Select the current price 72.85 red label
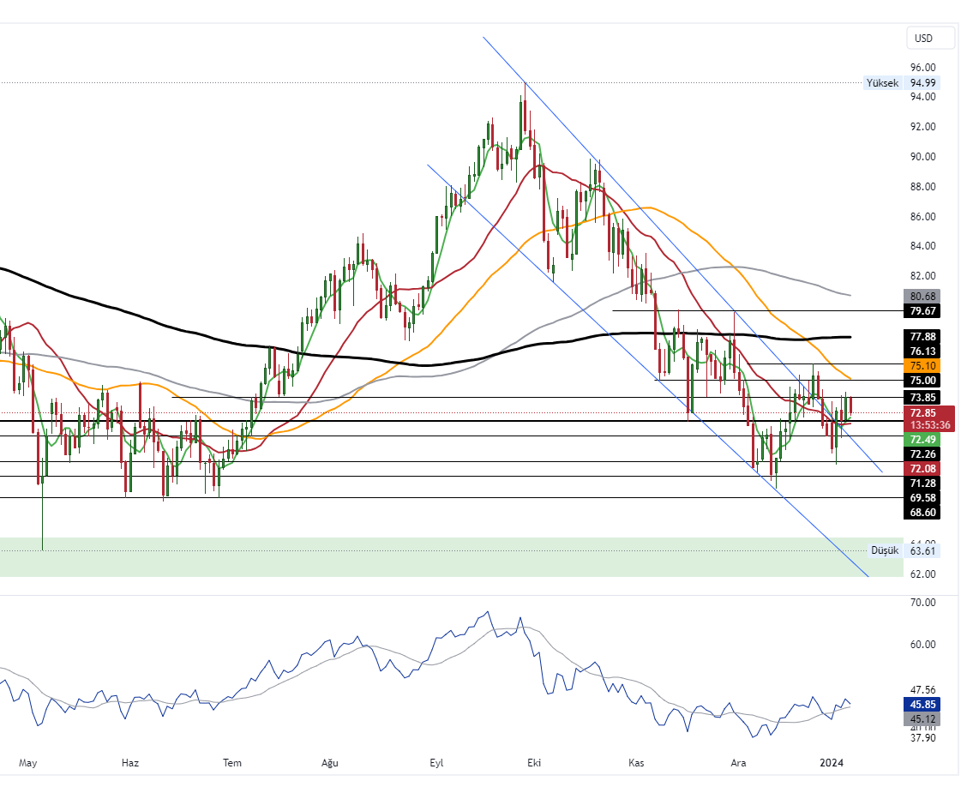The width and height of the screenshot is (967, 805). pos(930,412)
